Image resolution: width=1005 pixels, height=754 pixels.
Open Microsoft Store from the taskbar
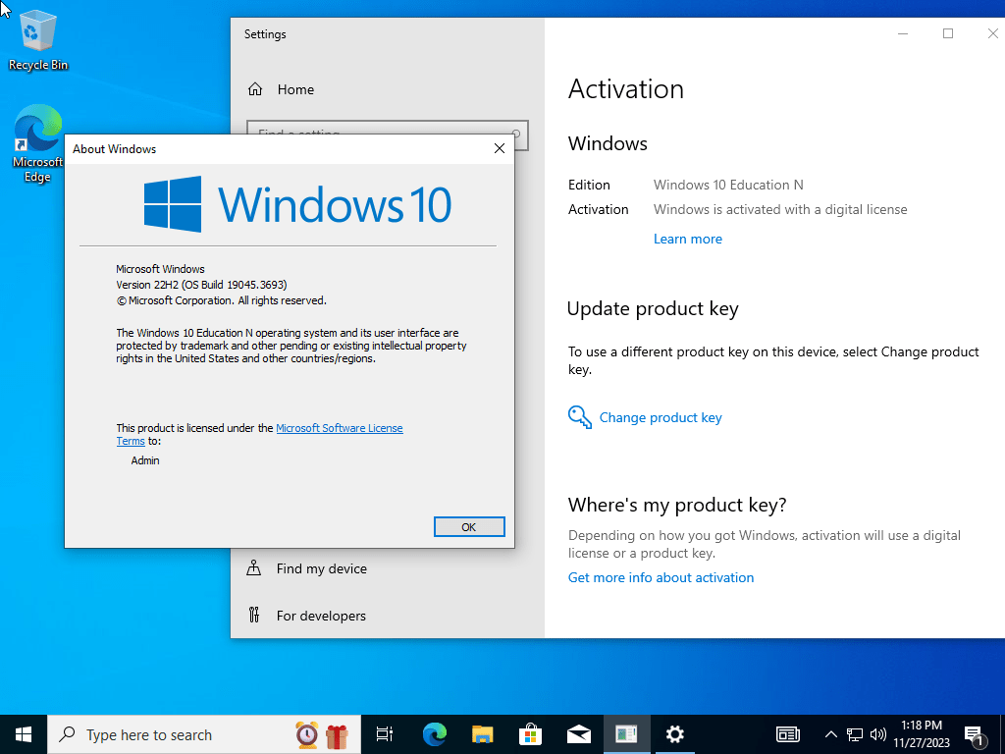pyautogui.click(x=530, y=734)
